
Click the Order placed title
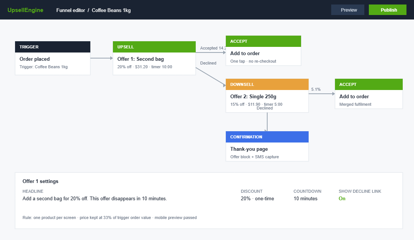[x=35, y=59]
